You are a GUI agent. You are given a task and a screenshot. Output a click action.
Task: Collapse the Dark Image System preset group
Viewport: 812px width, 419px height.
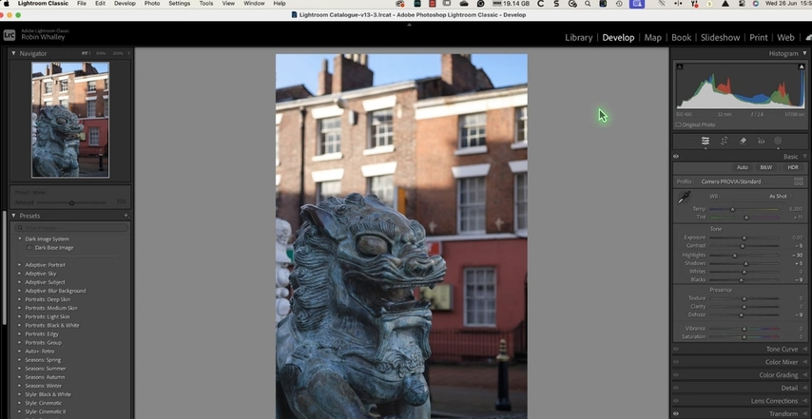point(19,239)
